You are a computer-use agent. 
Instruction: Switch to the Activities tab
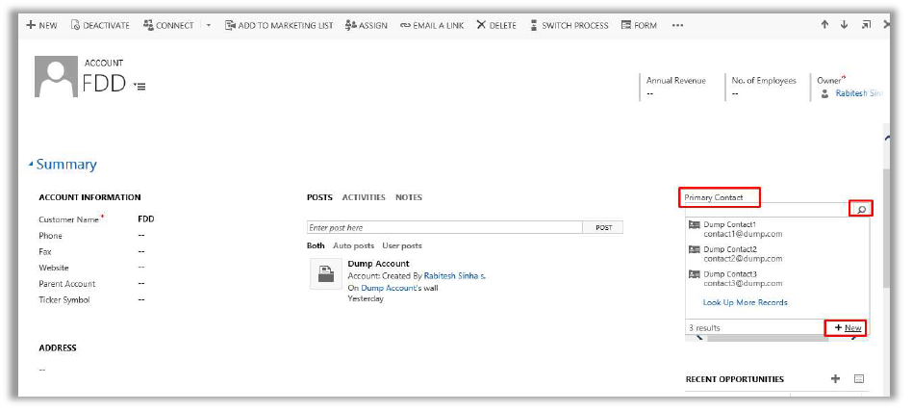coord(364,197)
